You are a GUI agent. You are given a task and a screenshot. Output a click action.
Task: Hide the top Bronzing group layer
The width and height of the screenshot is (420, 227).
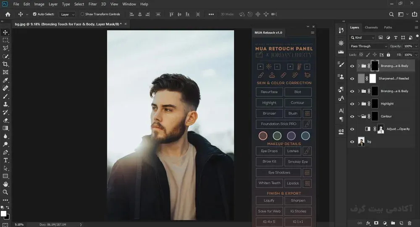[x=352, y=66]
